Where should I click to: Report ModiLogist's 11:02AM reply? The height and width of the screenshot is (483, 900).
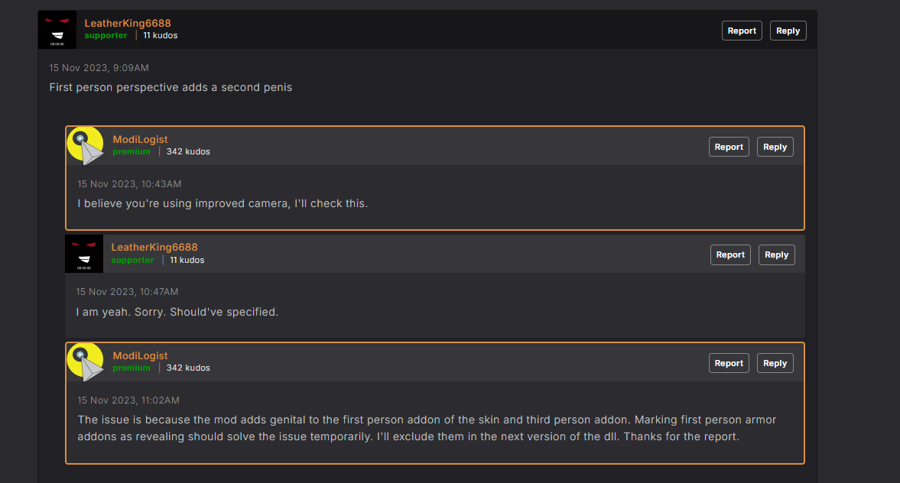coord(729,363)
